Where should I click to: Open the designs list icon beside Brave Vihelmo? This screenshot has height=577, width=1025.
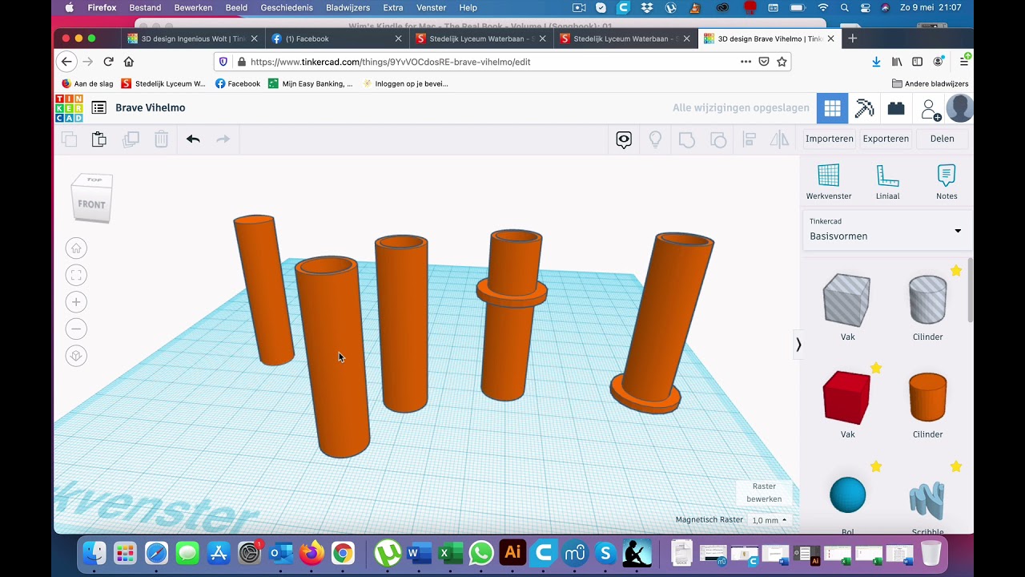tap(98, 107)
